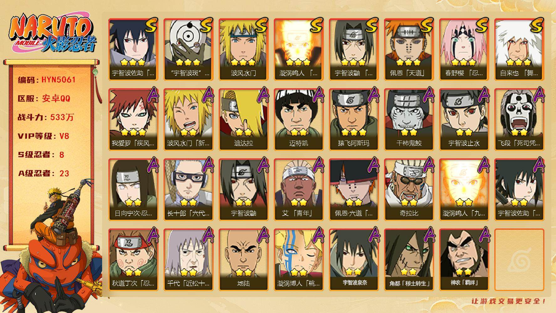This screenshot has height=313, width=556.
Task: Select the 宇智波泉奈 ninja card
Action: pos(354,260)
